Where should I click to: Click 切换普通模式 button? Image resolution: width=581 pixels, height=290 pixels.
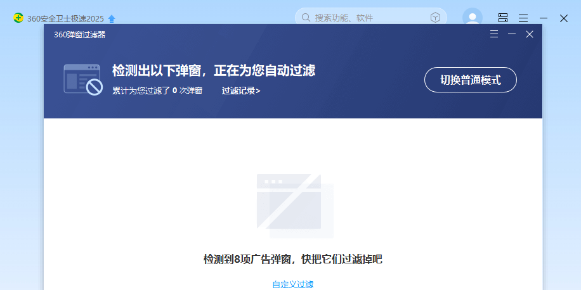click(x=470, y=80)
